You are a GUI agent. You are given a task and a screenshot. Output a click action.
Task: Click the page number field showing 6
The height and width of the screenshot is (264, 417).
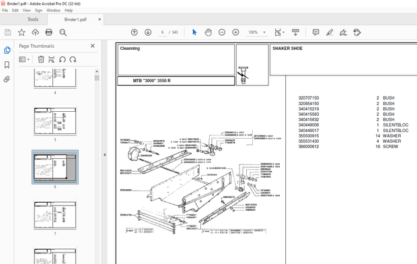tap(162, 32)
